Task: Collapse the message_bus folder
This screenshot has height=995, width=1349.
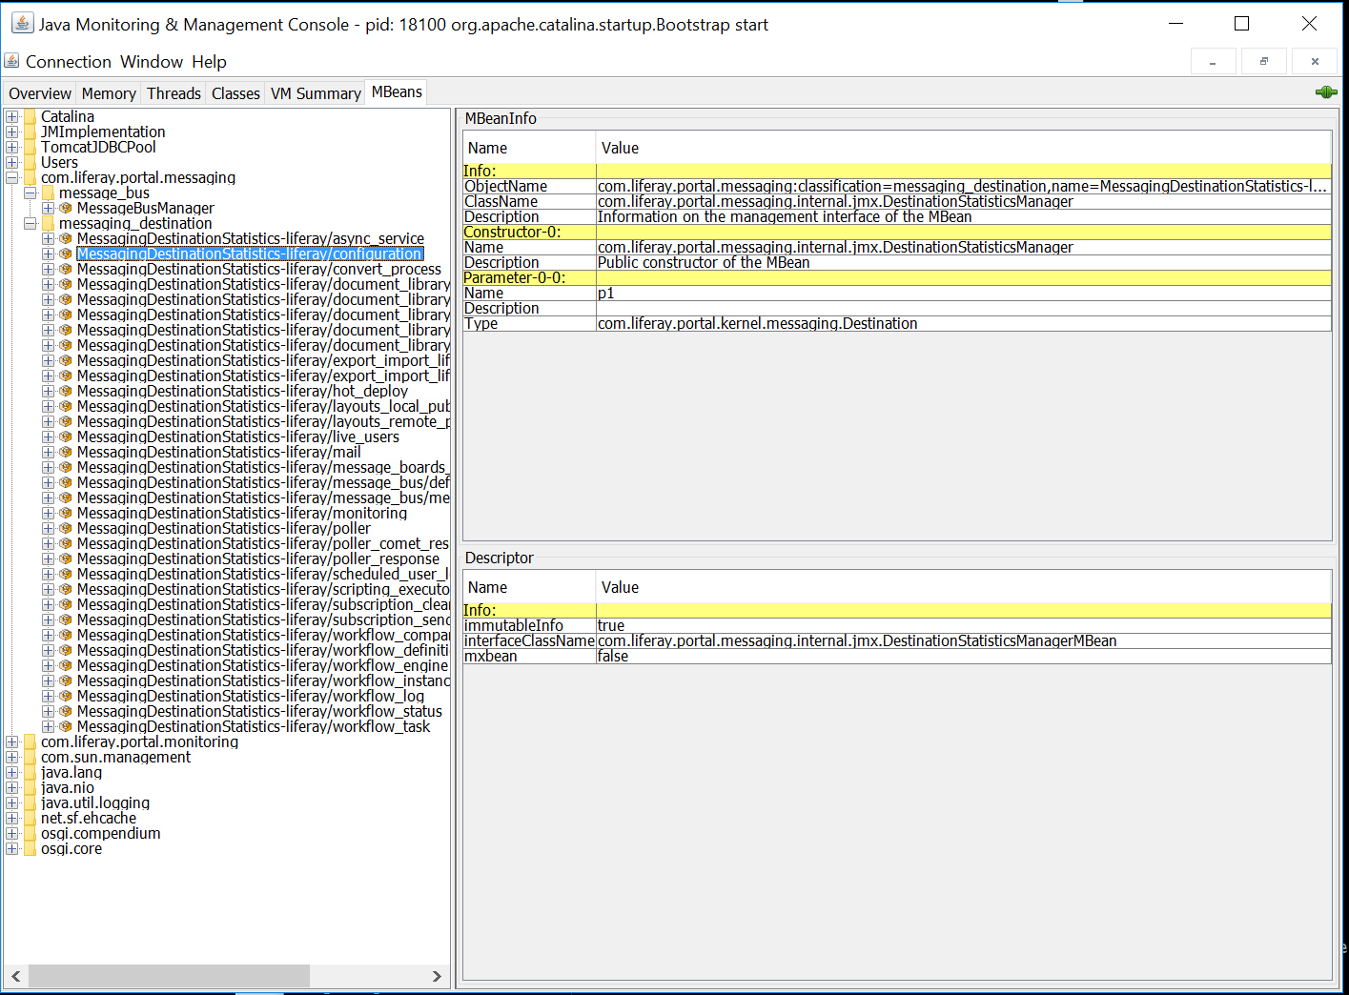Action: (x=30, y=193)
